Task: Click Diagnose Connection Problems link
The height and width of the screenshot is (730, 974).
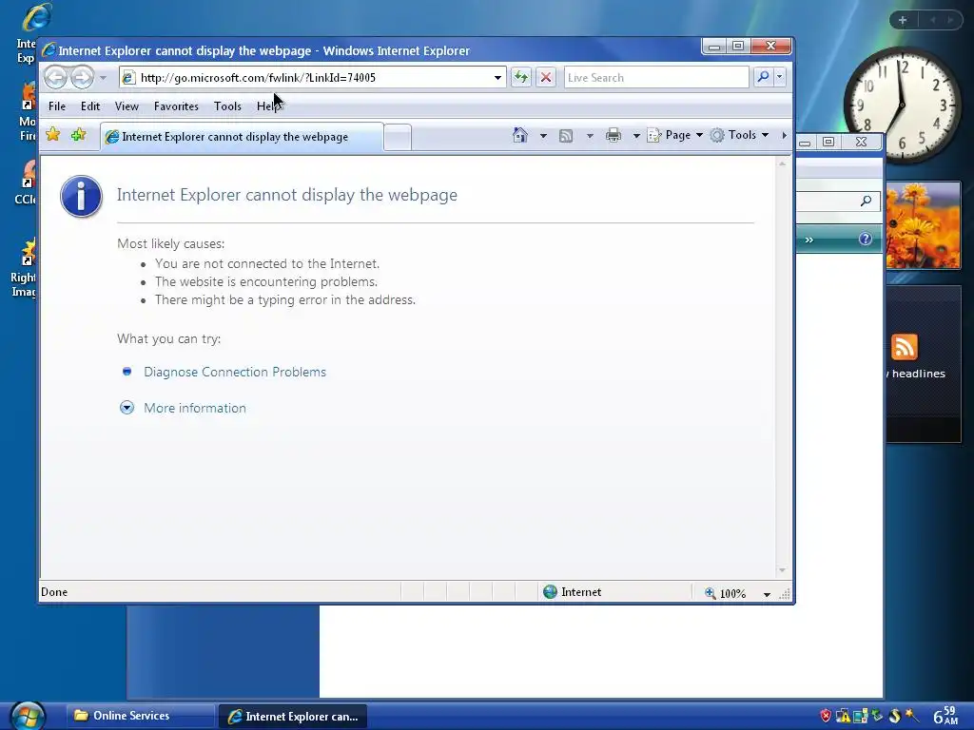Action: tap(235, 372)
